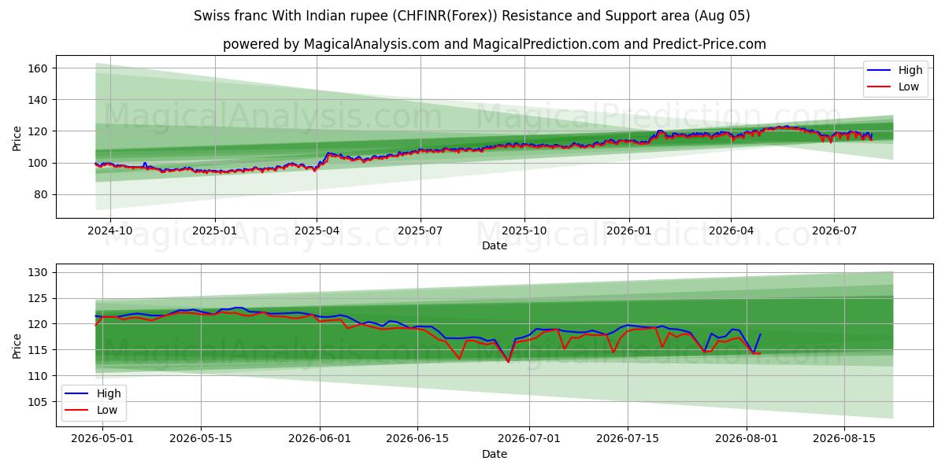Click the 2026-01 date tick label
The width and height of the screenshot is (945, 472).
629,231
